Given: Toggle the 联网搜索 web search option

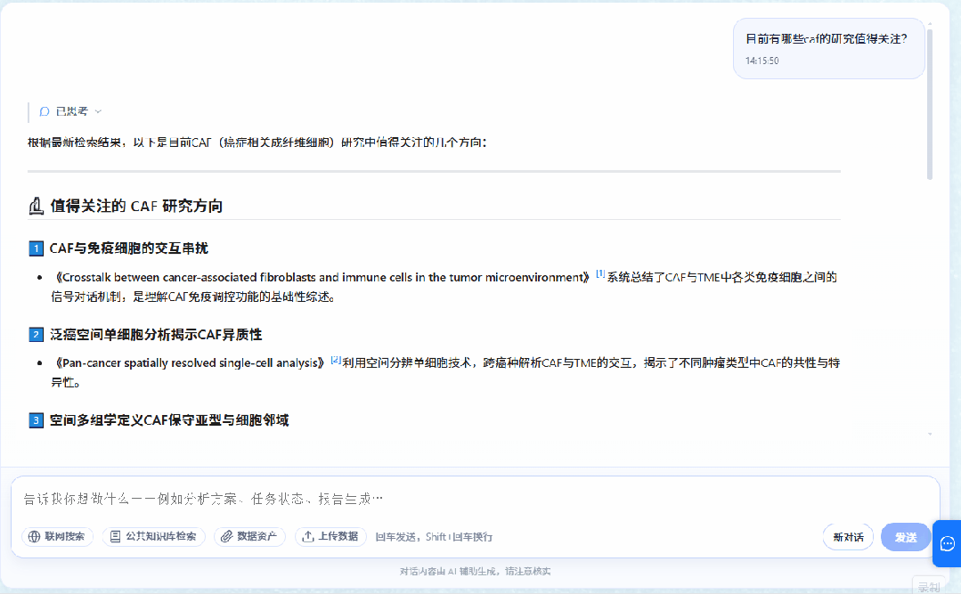Looking at the screenshot, I should (57, 536).
